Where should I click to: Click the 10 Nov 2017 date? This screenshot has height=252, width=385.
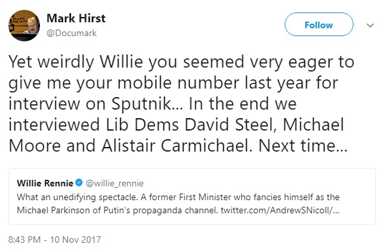coord(75,240)
